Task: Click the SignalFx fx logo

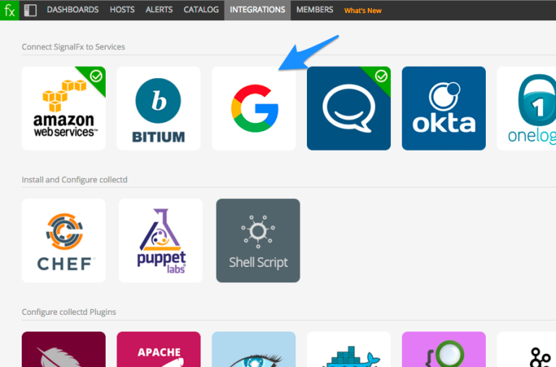Action: 9,10
